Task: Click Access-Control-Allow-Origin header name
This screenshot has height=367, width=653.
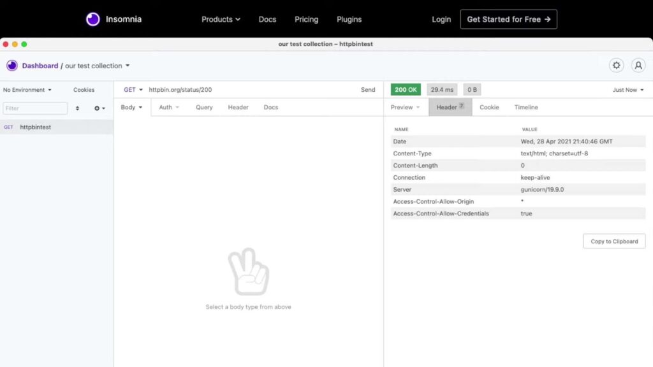Action: pos(433,201)
